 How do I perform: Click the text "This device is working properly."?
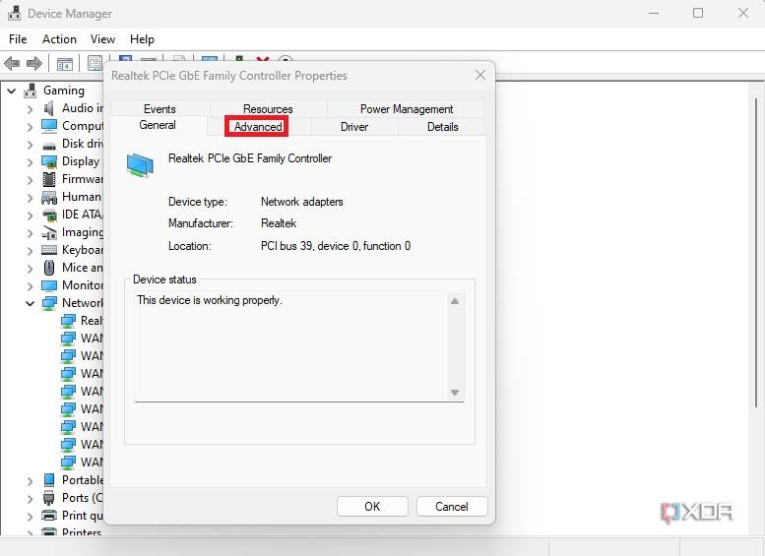(210, 300)
